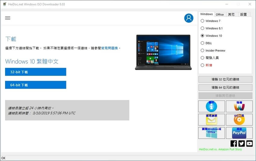Open the Twitter icon
This screenshot has width=256, height=161.
coord(242,143)
